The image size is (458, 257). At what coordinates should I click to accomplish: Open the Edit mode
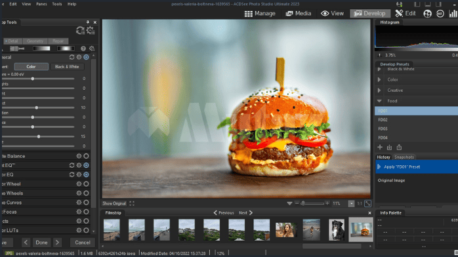pos(406,13)
